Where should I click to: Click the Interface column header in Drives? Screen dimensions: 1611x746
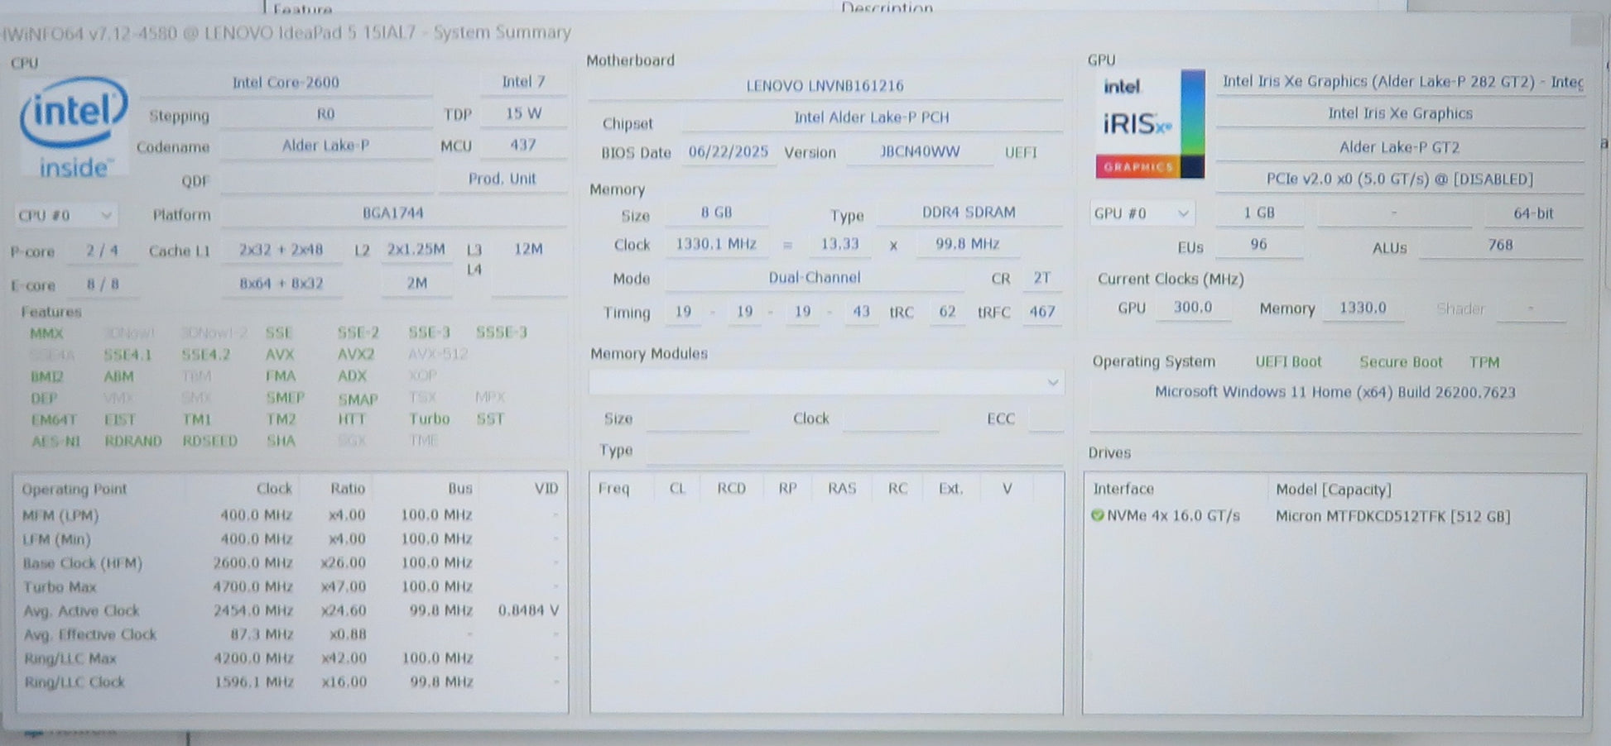[1123, 490]
